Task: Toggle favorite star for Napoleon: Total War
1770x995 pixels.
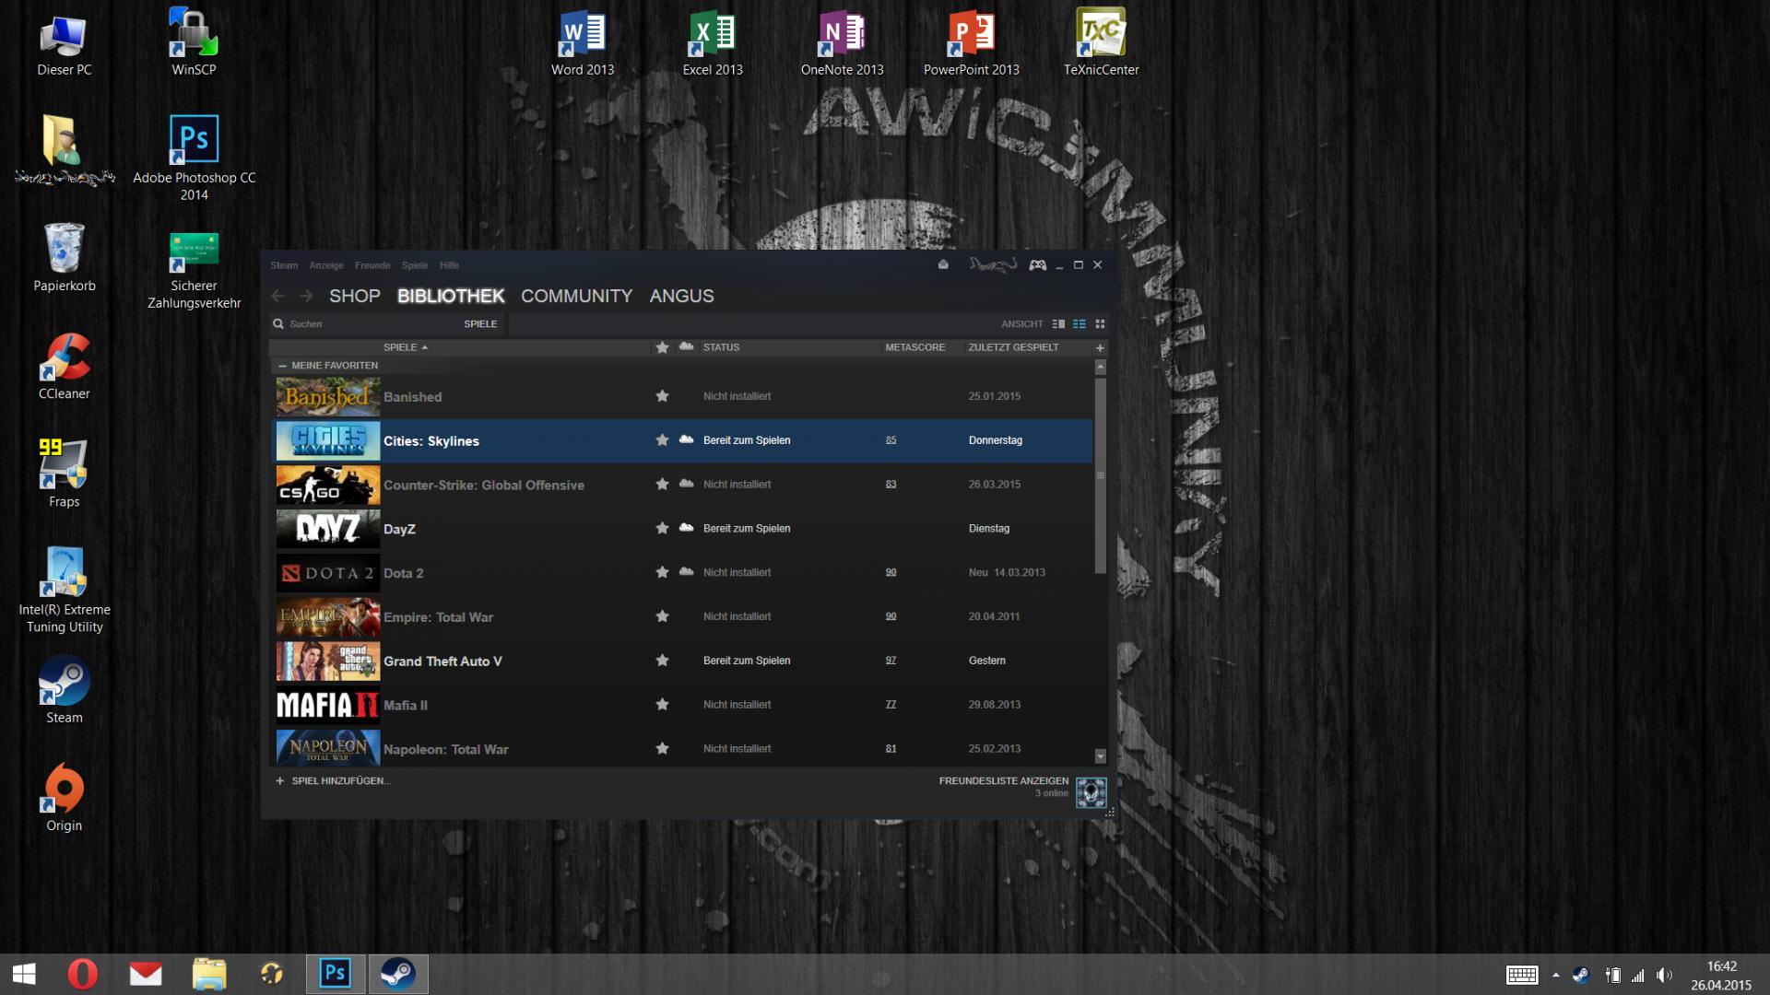Action: click(x=662, y=749)
